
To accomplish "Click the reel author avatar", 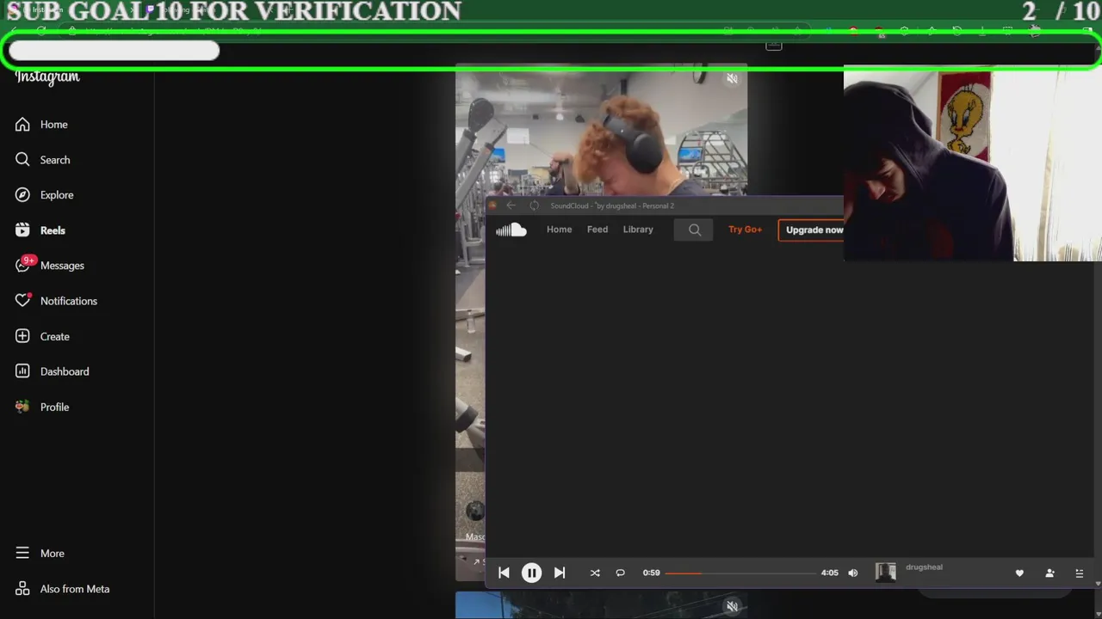I will [x=474, y=511].
